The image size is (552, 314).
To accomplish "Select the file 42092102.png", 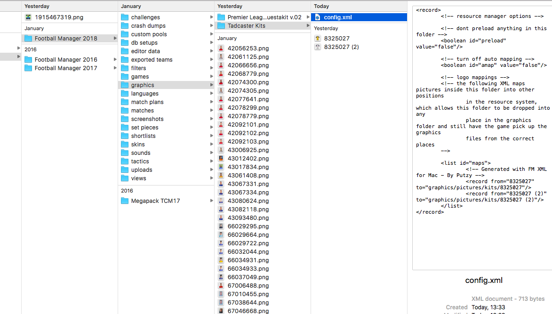I will (x=248, y=133).
